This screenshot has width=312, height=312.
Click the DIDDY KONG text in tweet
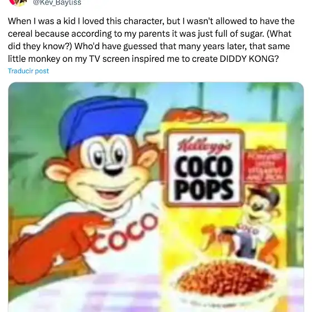(249, 58)
